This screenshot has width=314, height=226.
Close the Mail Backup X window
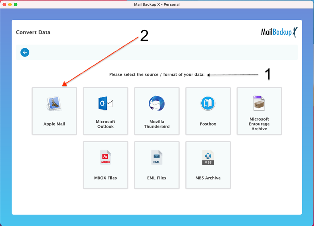[4, 4]
